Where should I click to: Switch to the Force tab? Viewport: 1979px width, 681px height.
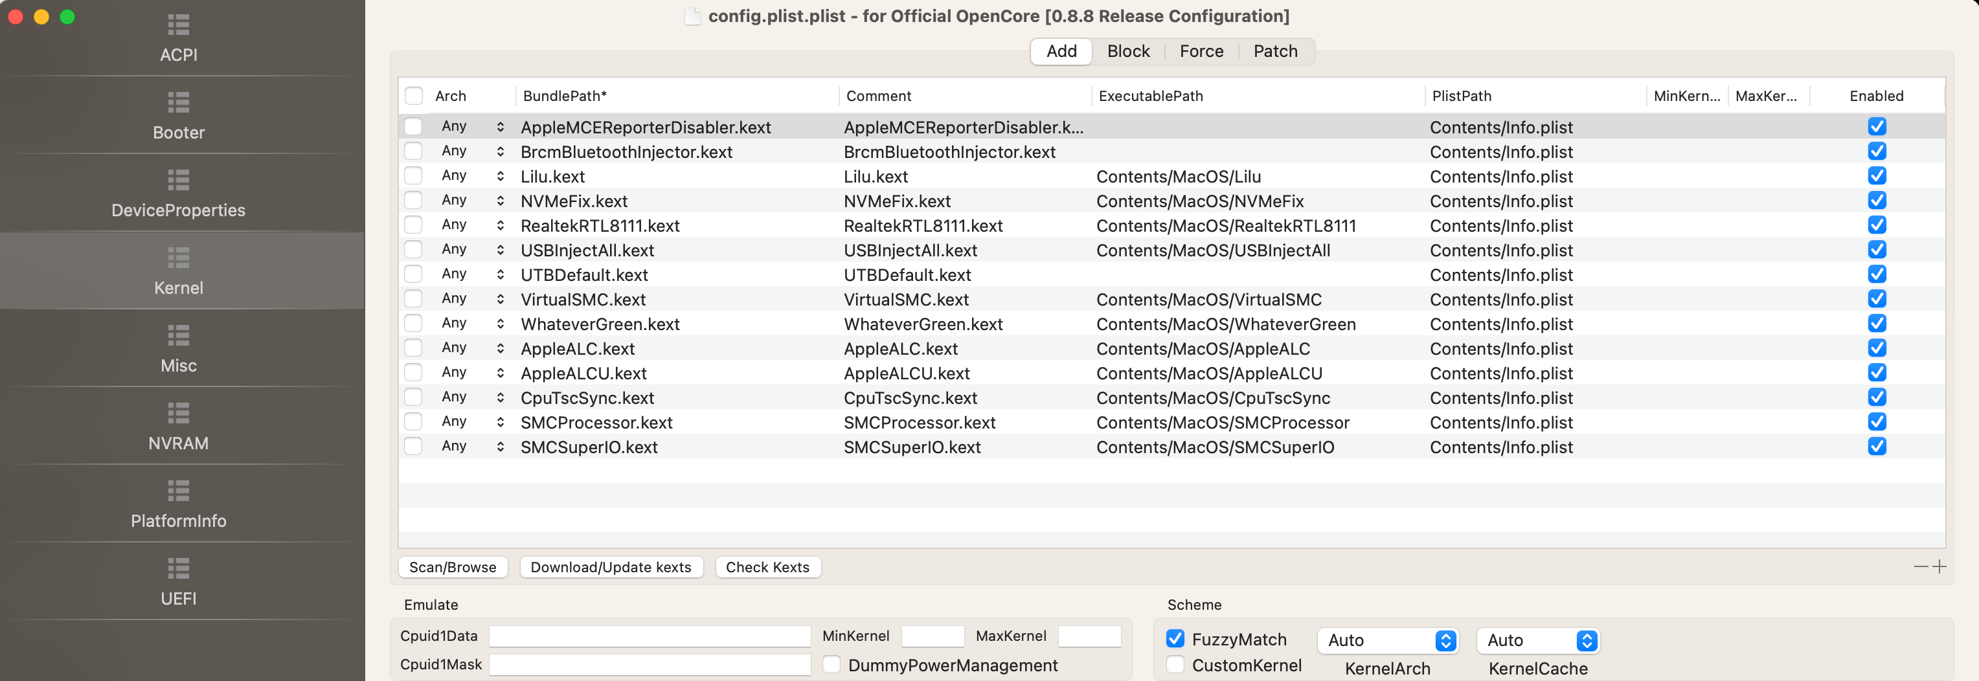pos(1201,51)
